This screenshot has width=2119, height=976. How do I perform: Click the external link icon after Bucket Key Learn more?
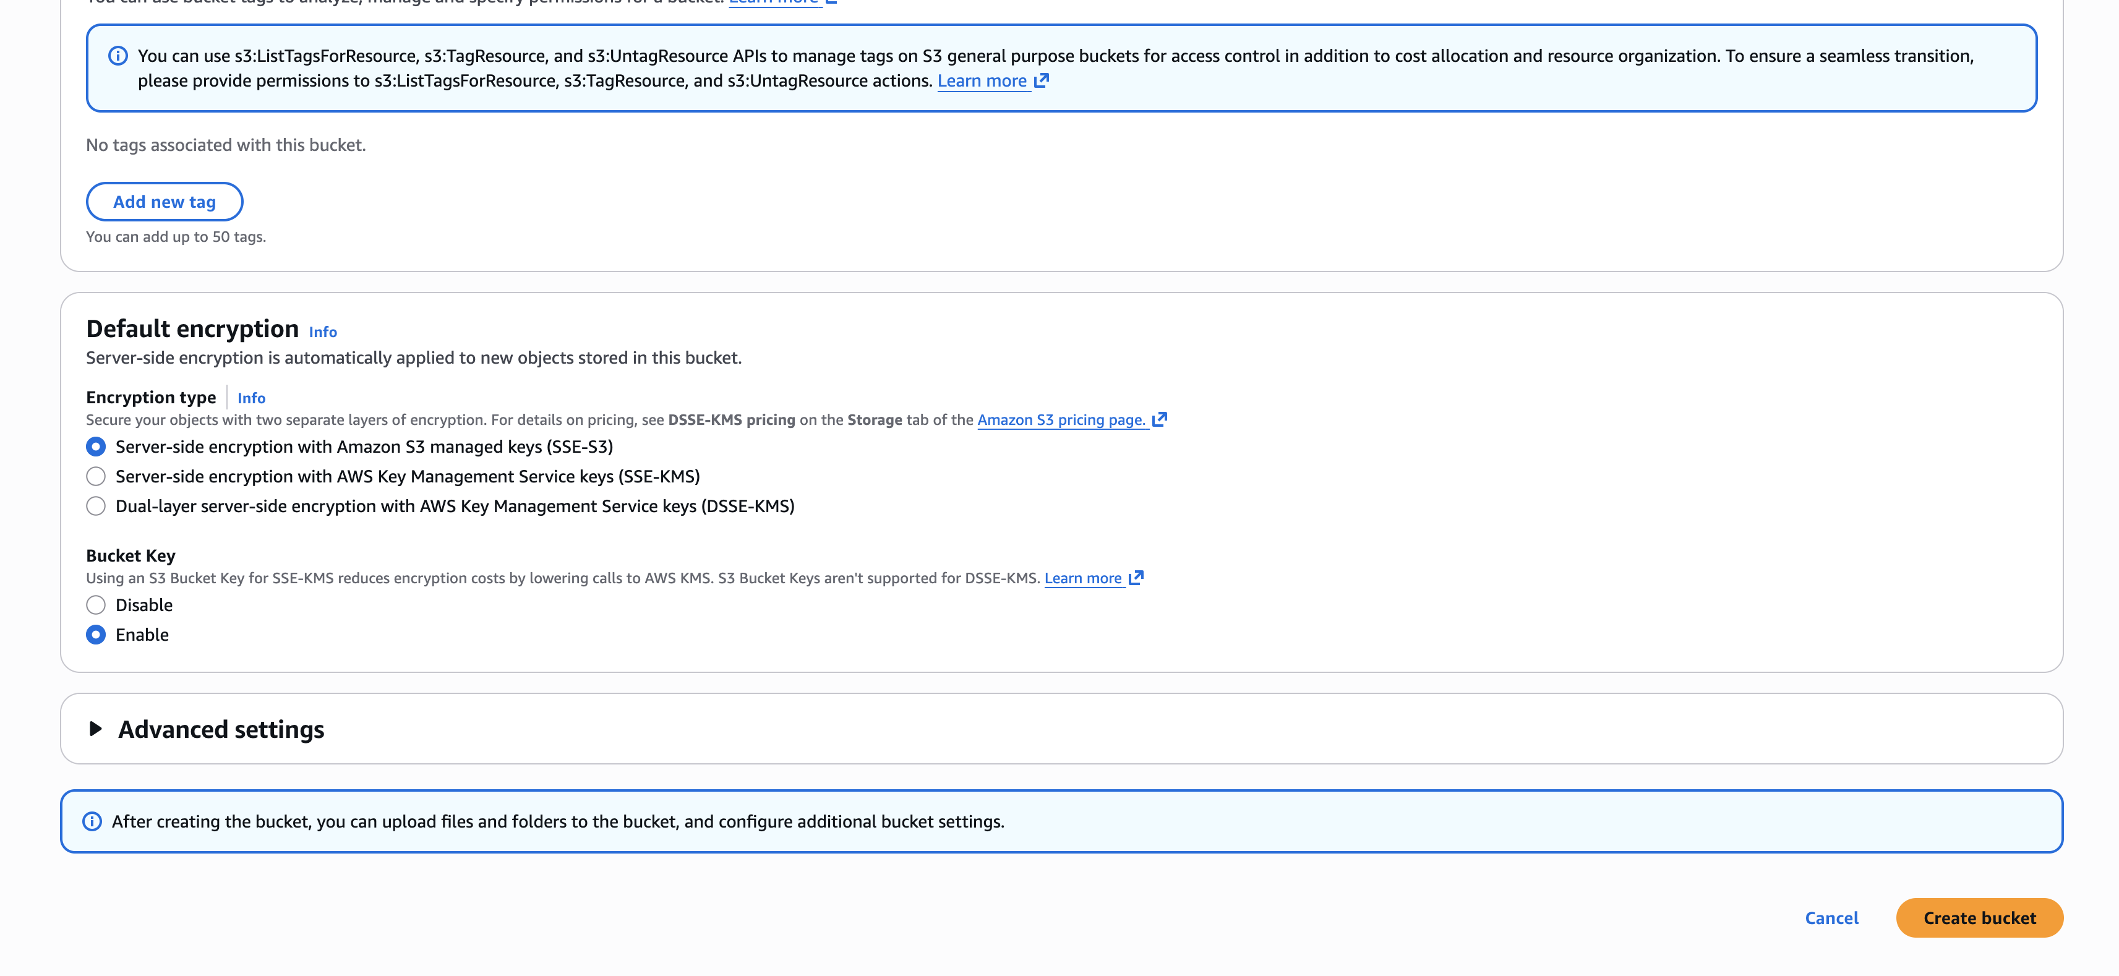(x=1136, y=578)
